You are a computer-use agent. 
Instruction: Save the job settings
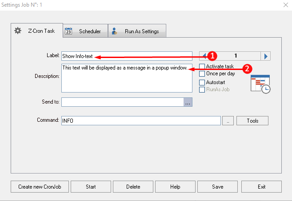coord(217,187)
